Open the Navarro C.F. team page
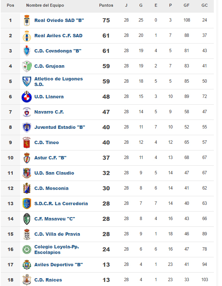This screenshot has height=286, width=222. 49,112
